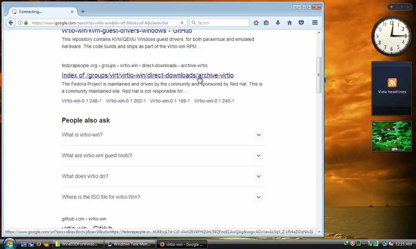Bookmark this page with the star icon
Viewport: 416px width, 249px height.
(256, 23)
